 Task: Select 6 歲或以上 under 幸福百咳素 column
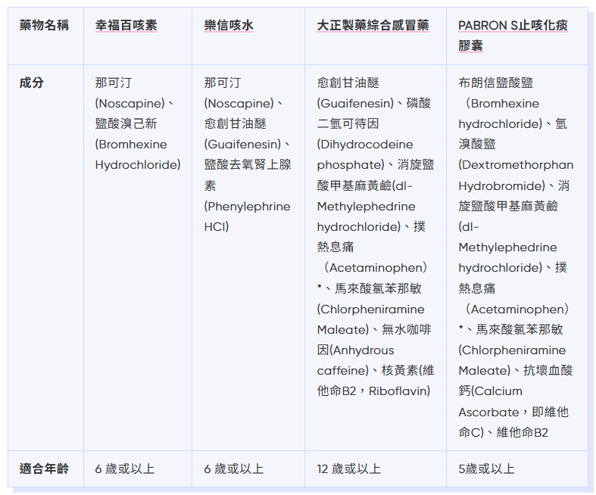(125, 469)
